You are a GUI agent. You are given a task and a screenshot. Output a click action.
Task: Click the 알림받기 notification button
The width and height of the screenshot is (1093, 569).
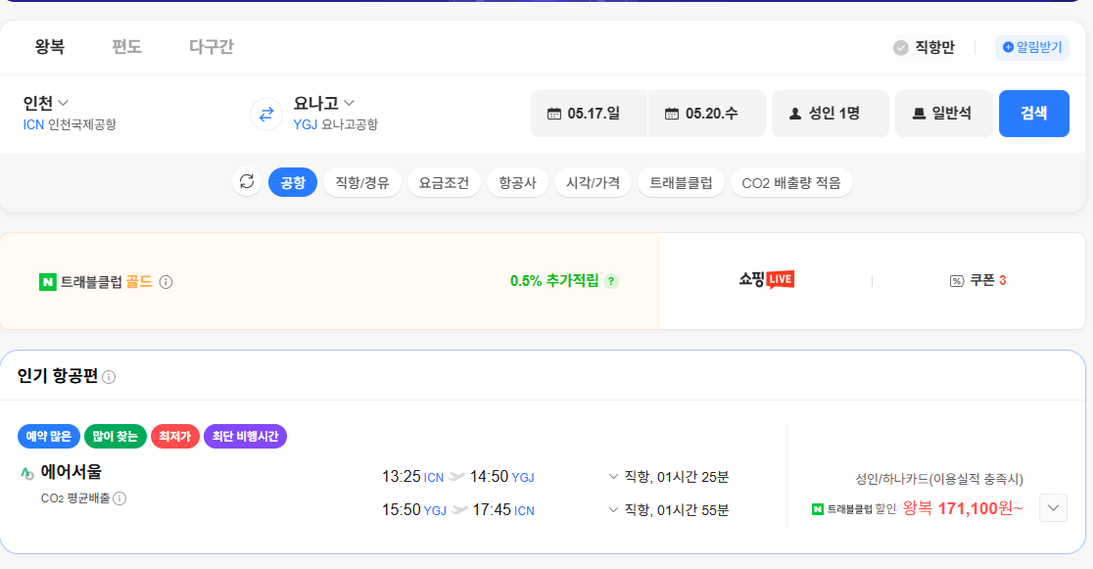coord(1031,48)
